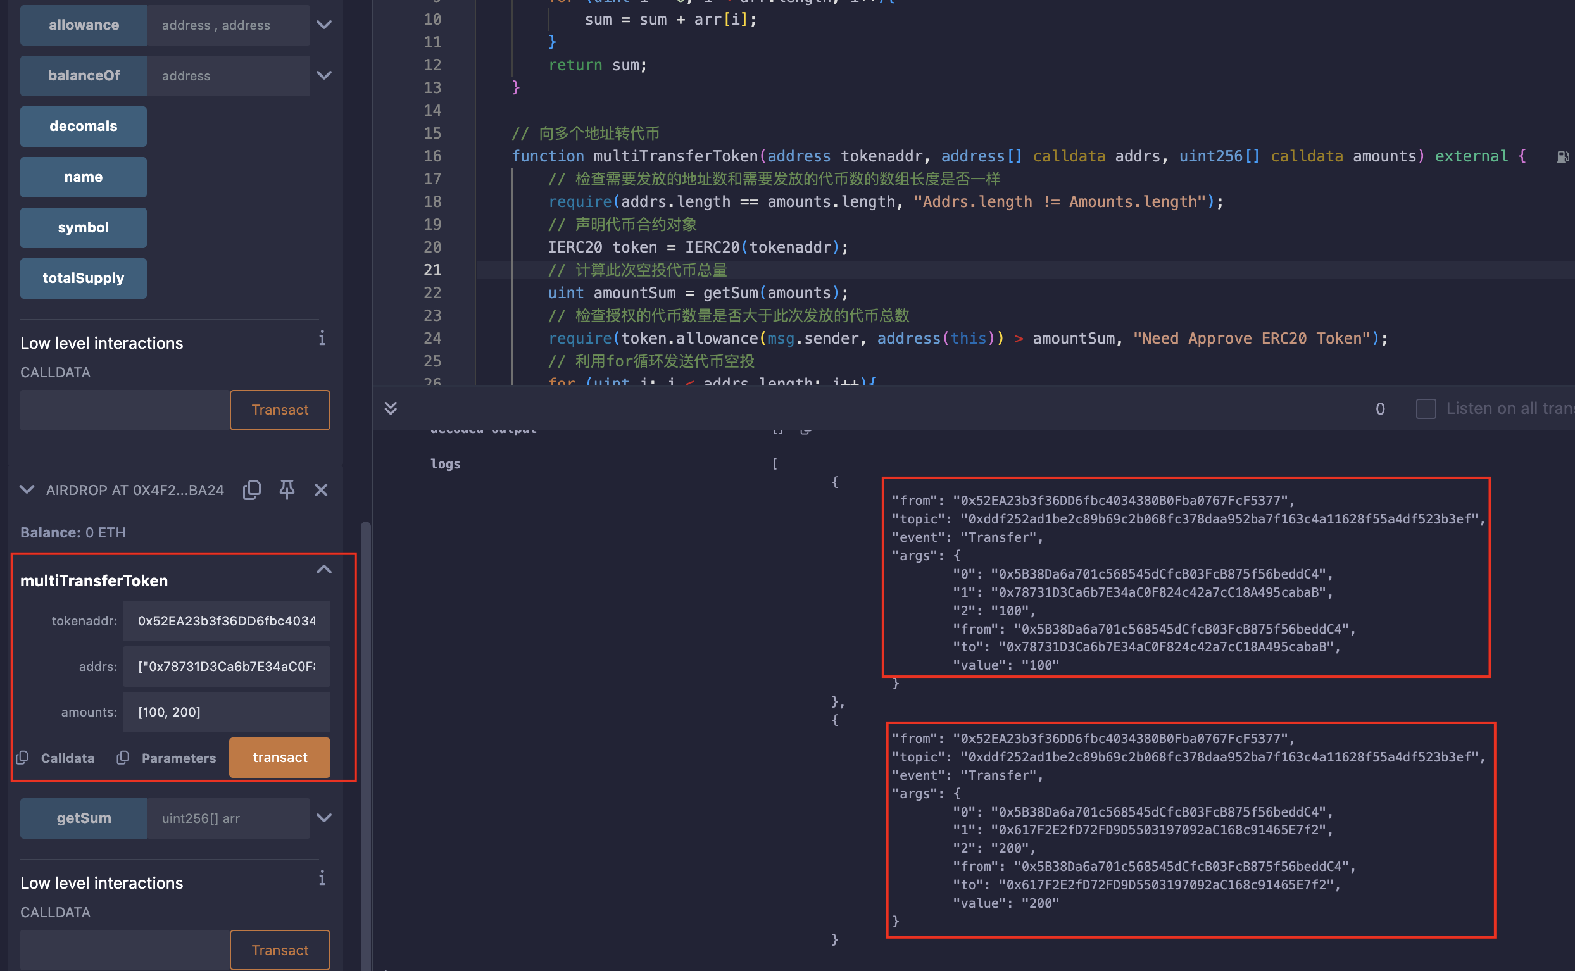
Task: Expand the getSum function inputs
Action: pyautogui.click(x=324, y=818)
